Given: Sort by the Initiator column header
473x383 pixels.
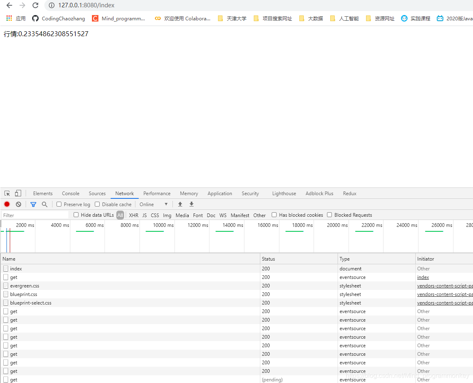Looking at the screenshot, I should [444, 259].
